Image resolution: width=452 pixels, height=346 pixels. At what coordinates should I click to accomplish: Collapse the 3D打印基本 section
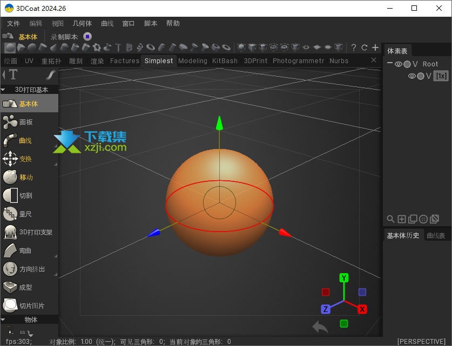click(3, 90)
